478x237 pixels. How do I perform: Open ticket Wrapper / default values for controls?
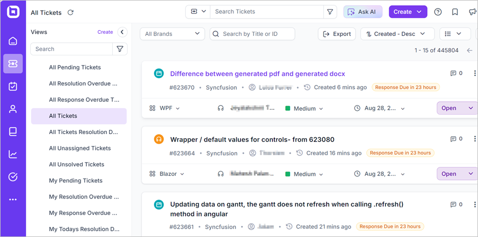(252, 139)
